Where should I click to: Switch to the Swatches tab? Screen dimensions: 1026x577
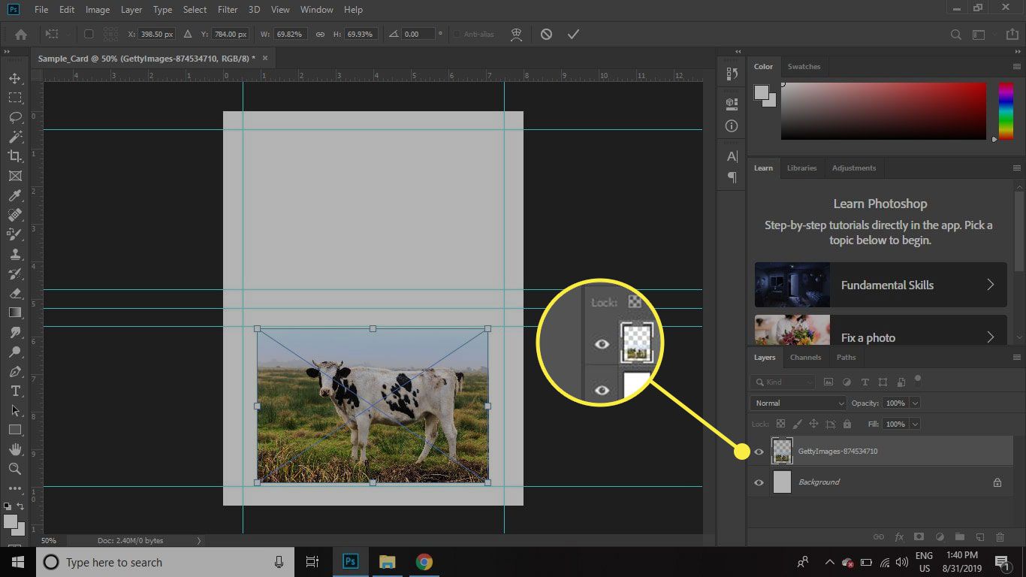[x=804, y=67]
